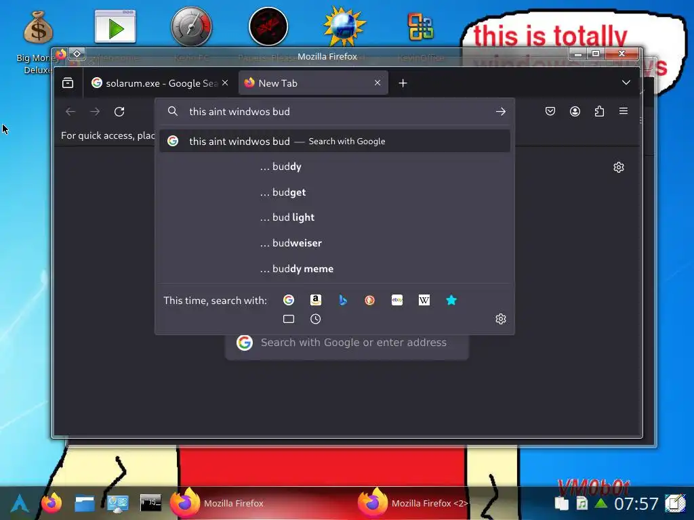The height and width of the screenshot is (520, 694).
Task: Search this time with Bing
Action: coord(342,300)
